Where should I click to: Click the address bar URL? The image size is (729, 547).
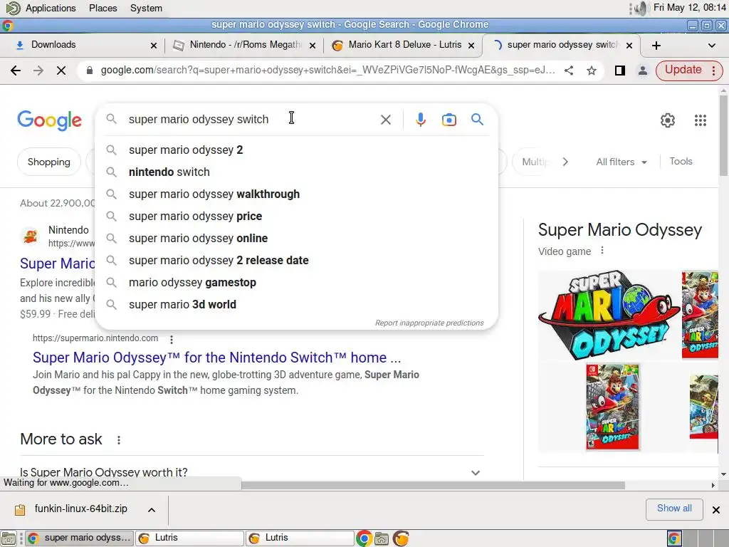coord(327,71)
